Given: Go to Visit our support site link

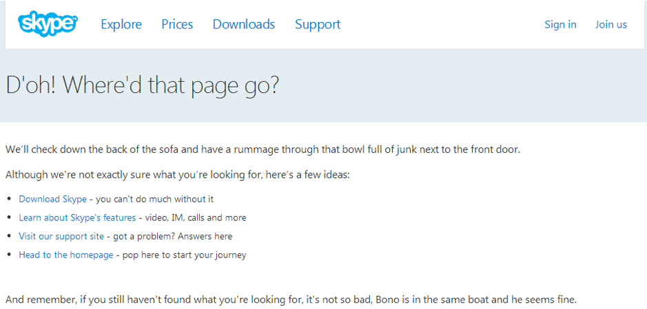Looking at the screenshot, I should pos(61,236).
